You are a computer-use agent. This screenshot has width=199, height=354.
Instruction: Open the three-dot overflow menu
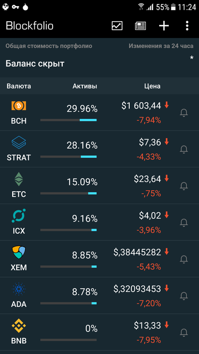click(187, 26)
